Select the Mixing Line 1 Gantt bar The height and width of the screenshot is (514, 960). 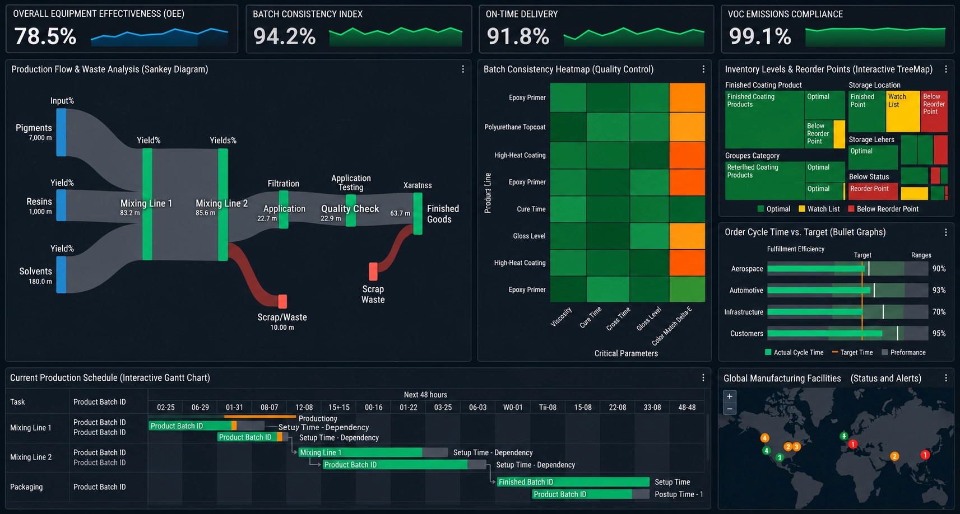click(x=373, y=452)
